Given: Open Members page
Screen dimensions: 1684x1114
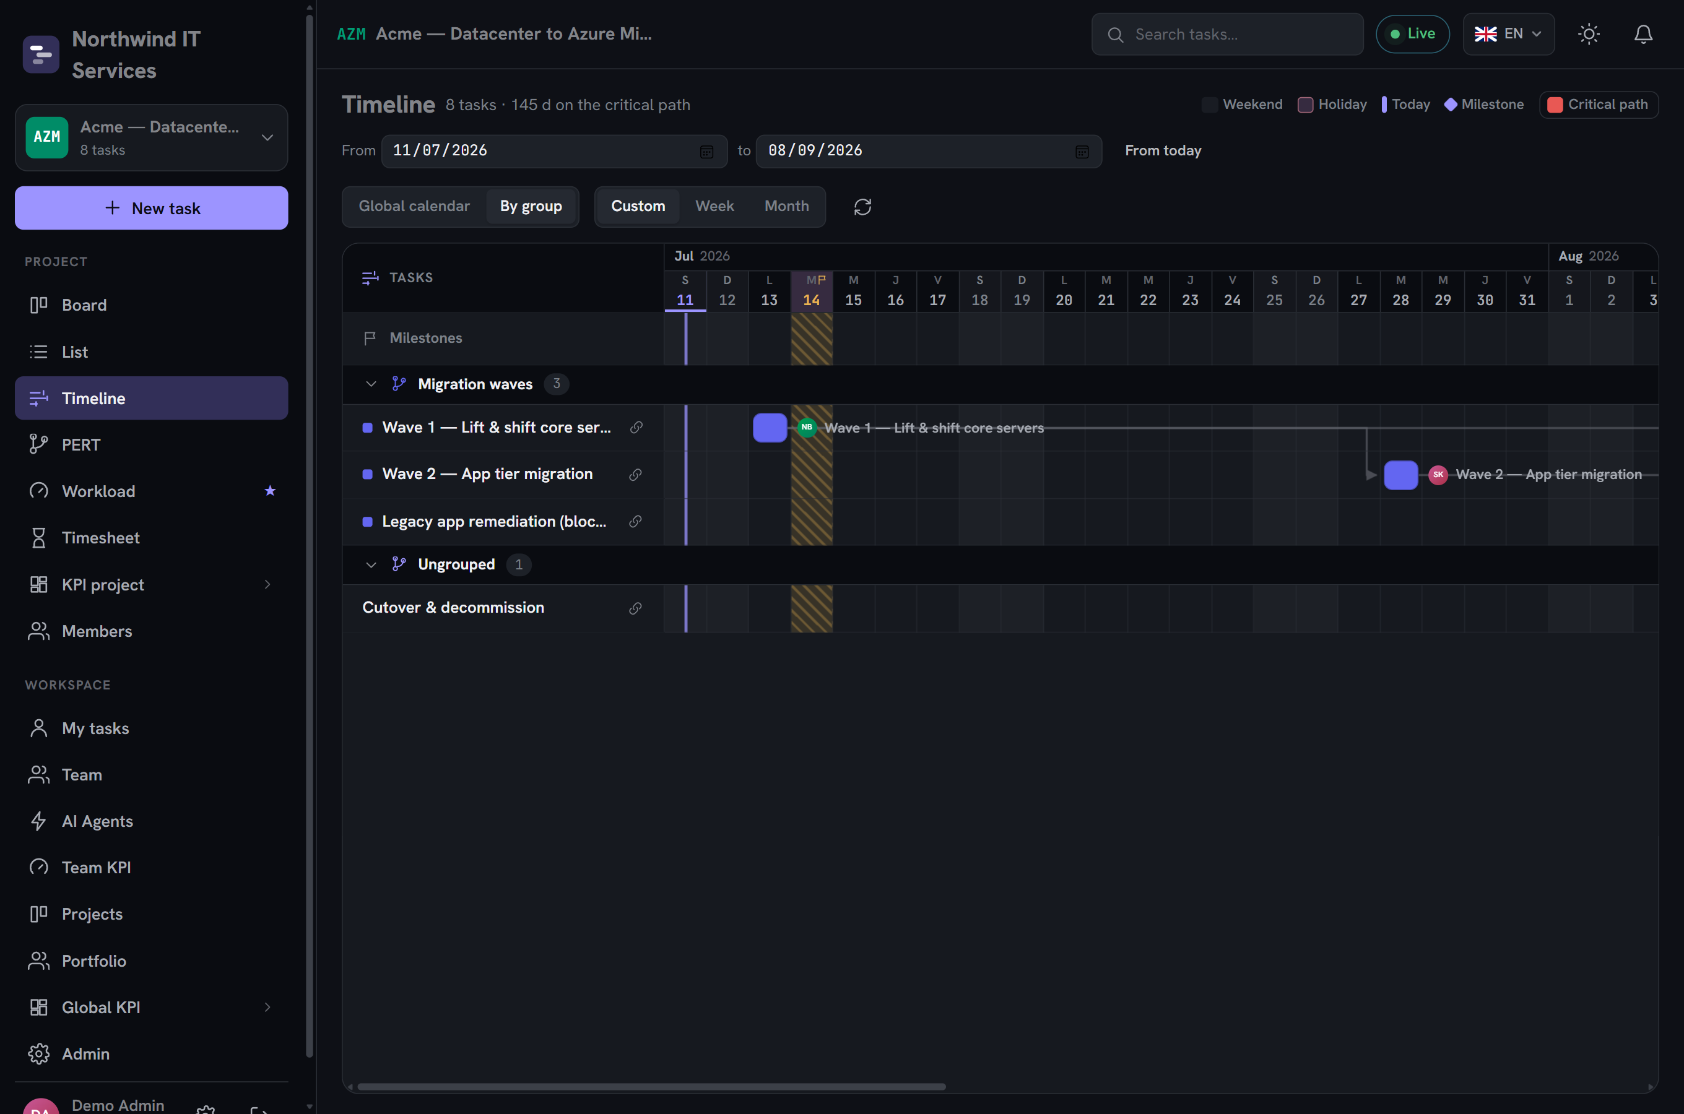Looking at the screenshot, I should [x=151, y=631].
